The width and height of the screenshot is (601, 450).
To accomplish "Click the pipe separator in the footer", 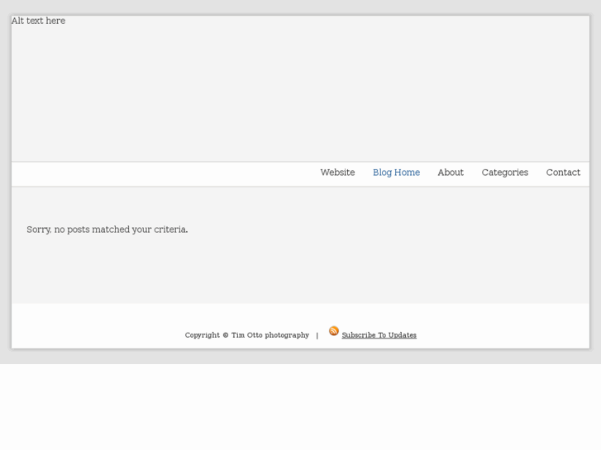I will click(317, 335).
